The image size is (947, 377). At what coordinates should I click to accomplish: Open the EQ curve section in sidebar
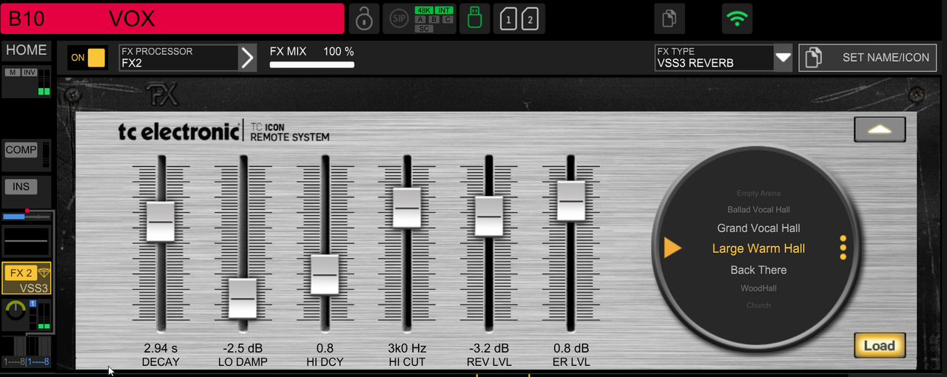(27, 242)
